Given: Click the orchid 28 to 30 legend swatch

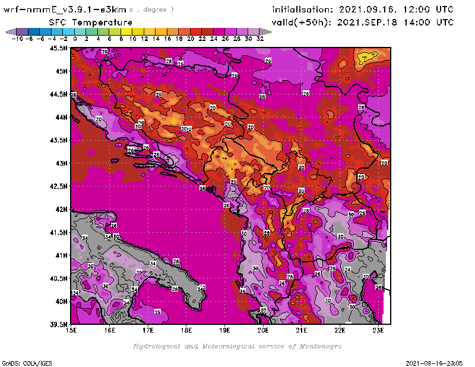Looking at the screenshot, I should [x=242, y=32].
